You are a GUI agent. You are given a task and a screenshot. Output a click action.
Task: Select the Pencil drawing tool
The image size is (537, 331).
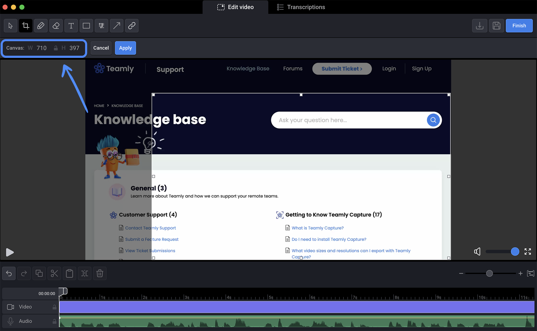click(x=41, y=26)
